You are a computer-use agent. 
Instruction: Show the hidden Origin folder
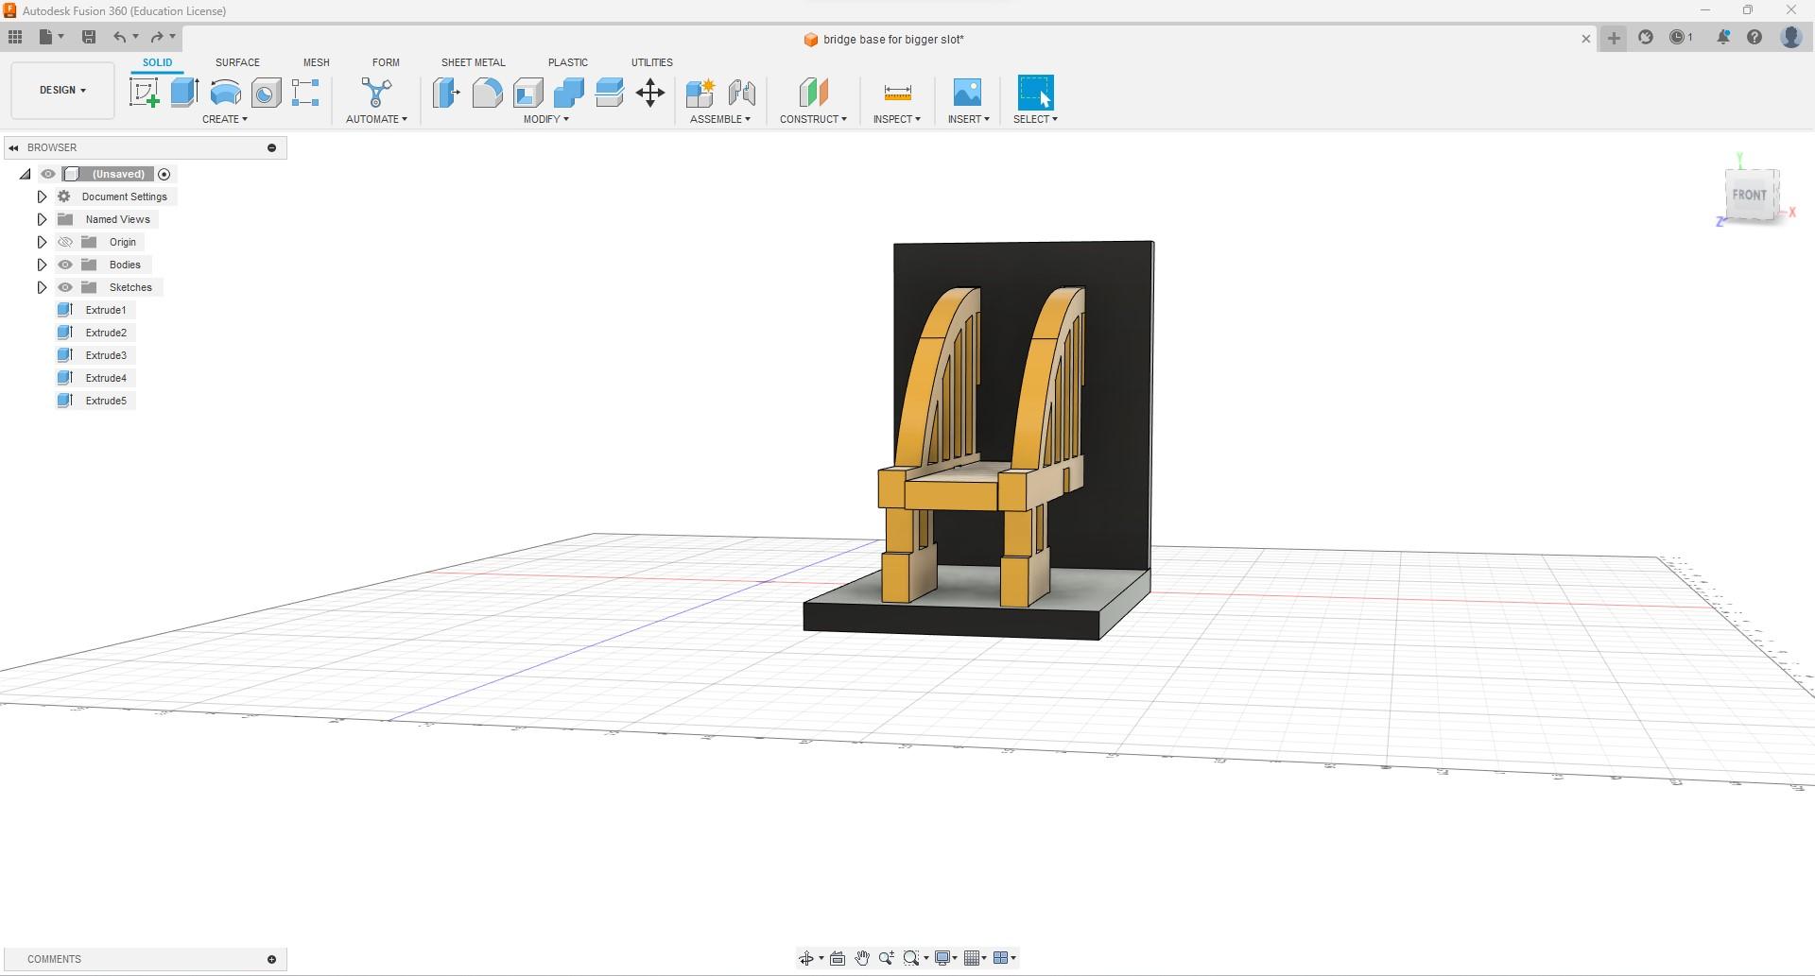click(x=65, y=242)
